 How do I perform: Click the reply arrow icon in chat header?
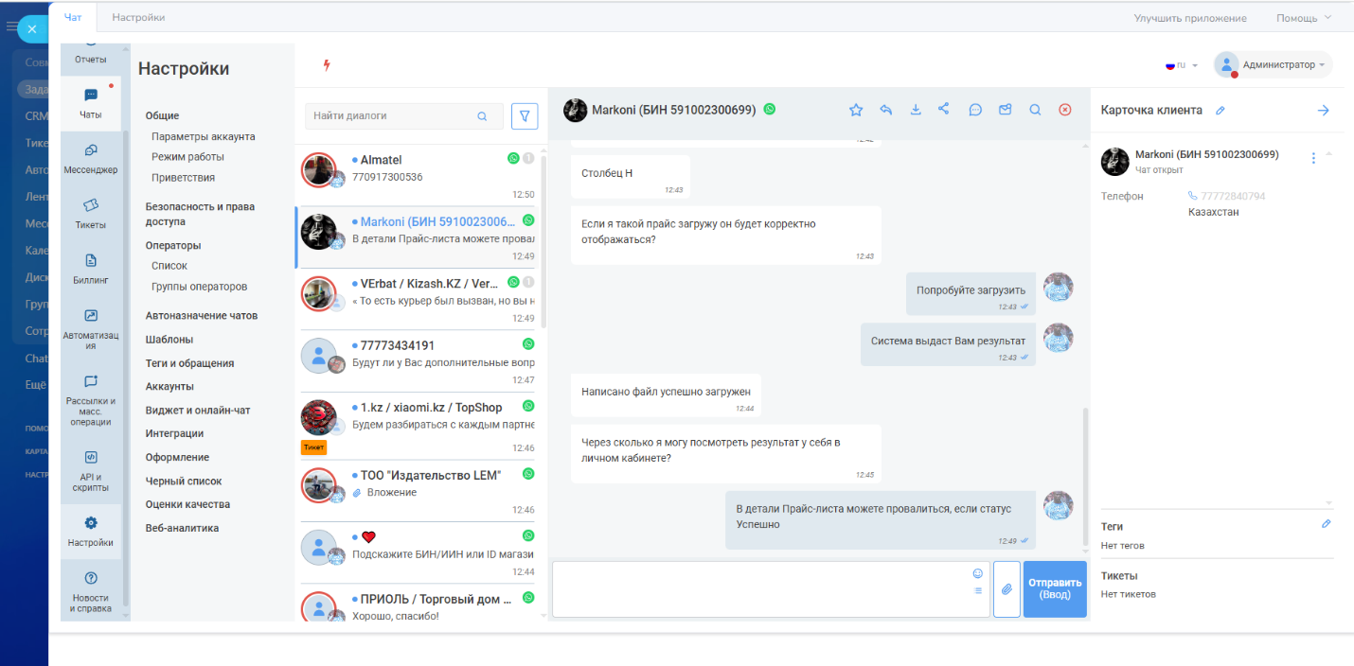pyautogui.click(x=886, y=110)
